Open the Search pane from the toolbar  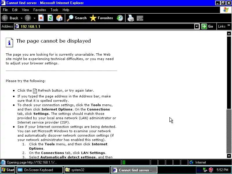tap(77, 18)
